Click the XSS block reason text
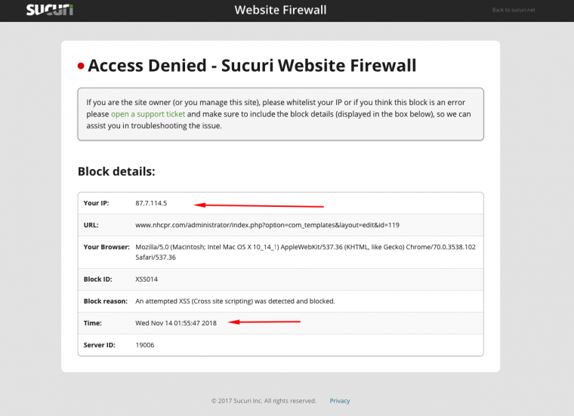 click(x=235, y=300)
